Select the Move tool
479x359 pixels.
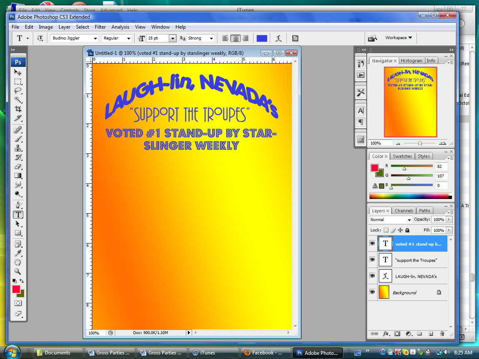[x=18, y=72]
